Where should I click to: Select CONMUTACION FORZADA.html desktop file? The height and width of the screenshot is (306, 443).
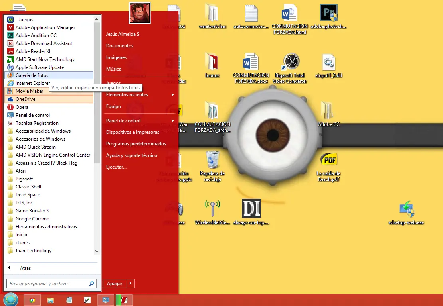pos(290,19)
